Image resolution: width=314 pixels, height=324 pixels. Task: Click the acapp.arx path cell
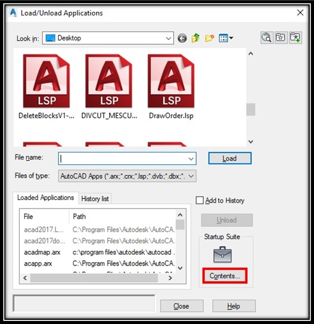(123, 264)
